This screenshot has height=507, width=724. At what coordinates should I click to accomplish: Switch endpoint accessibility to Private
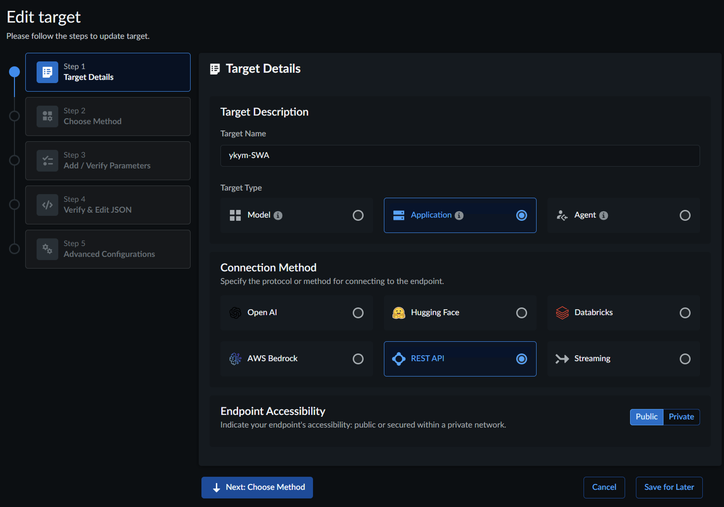point(681,417)
